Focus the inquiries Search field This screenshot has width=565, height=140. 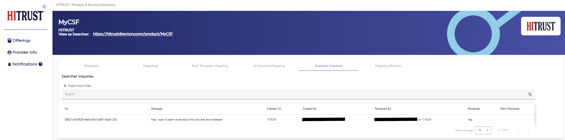(298, 94)
